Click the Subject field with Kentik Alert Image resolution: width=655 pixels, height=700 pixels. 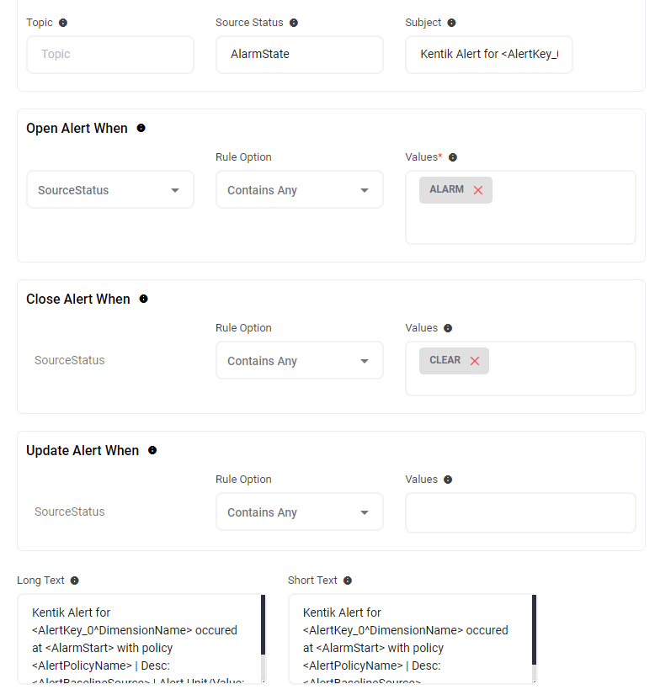[488, 55]
